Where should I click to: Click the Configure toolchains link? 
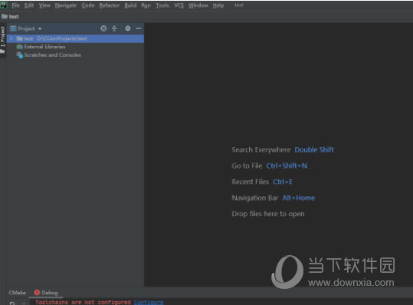(x=149, y=302)
